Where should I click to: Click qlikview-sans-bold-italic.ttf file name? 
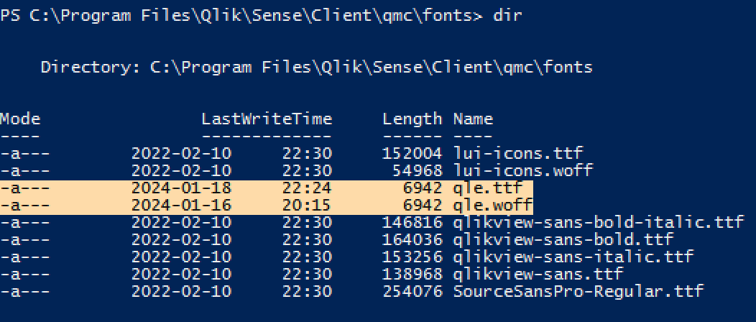click(x=598, y=222)
